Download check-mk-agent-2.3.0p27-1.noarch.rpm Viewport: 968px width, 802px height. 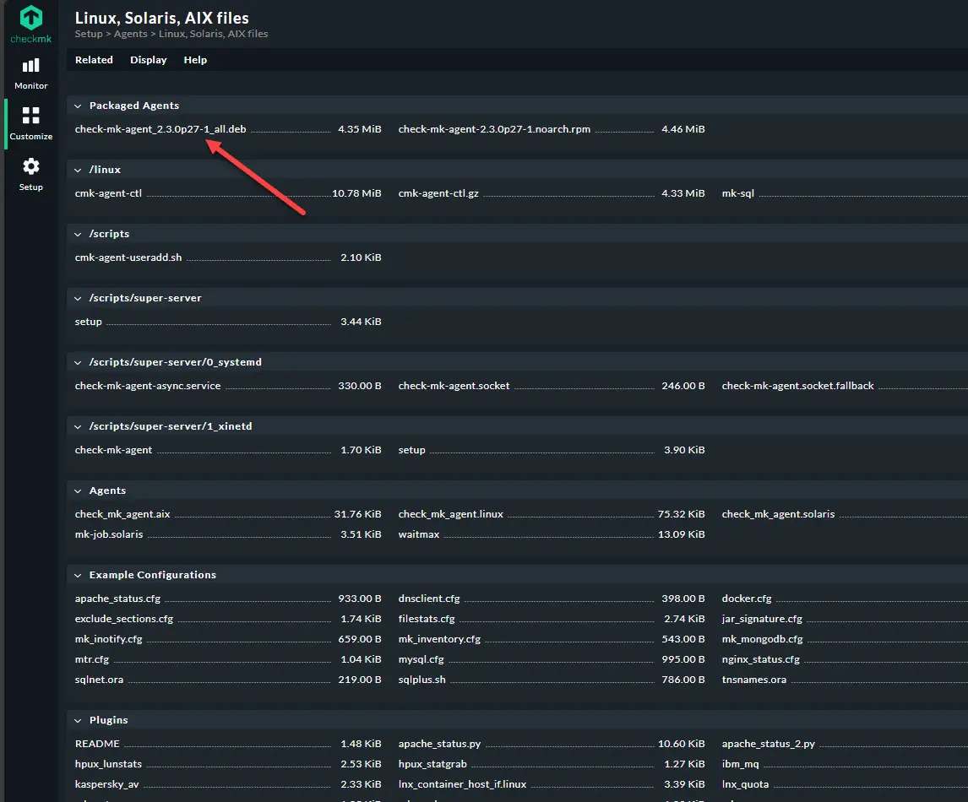(494, 129)
